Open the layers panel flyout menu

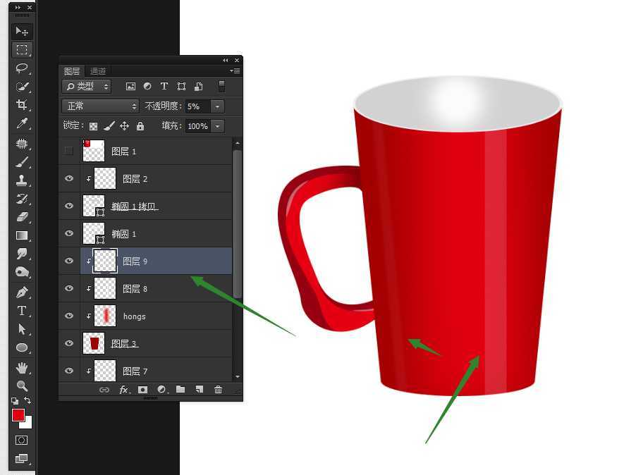235,71
